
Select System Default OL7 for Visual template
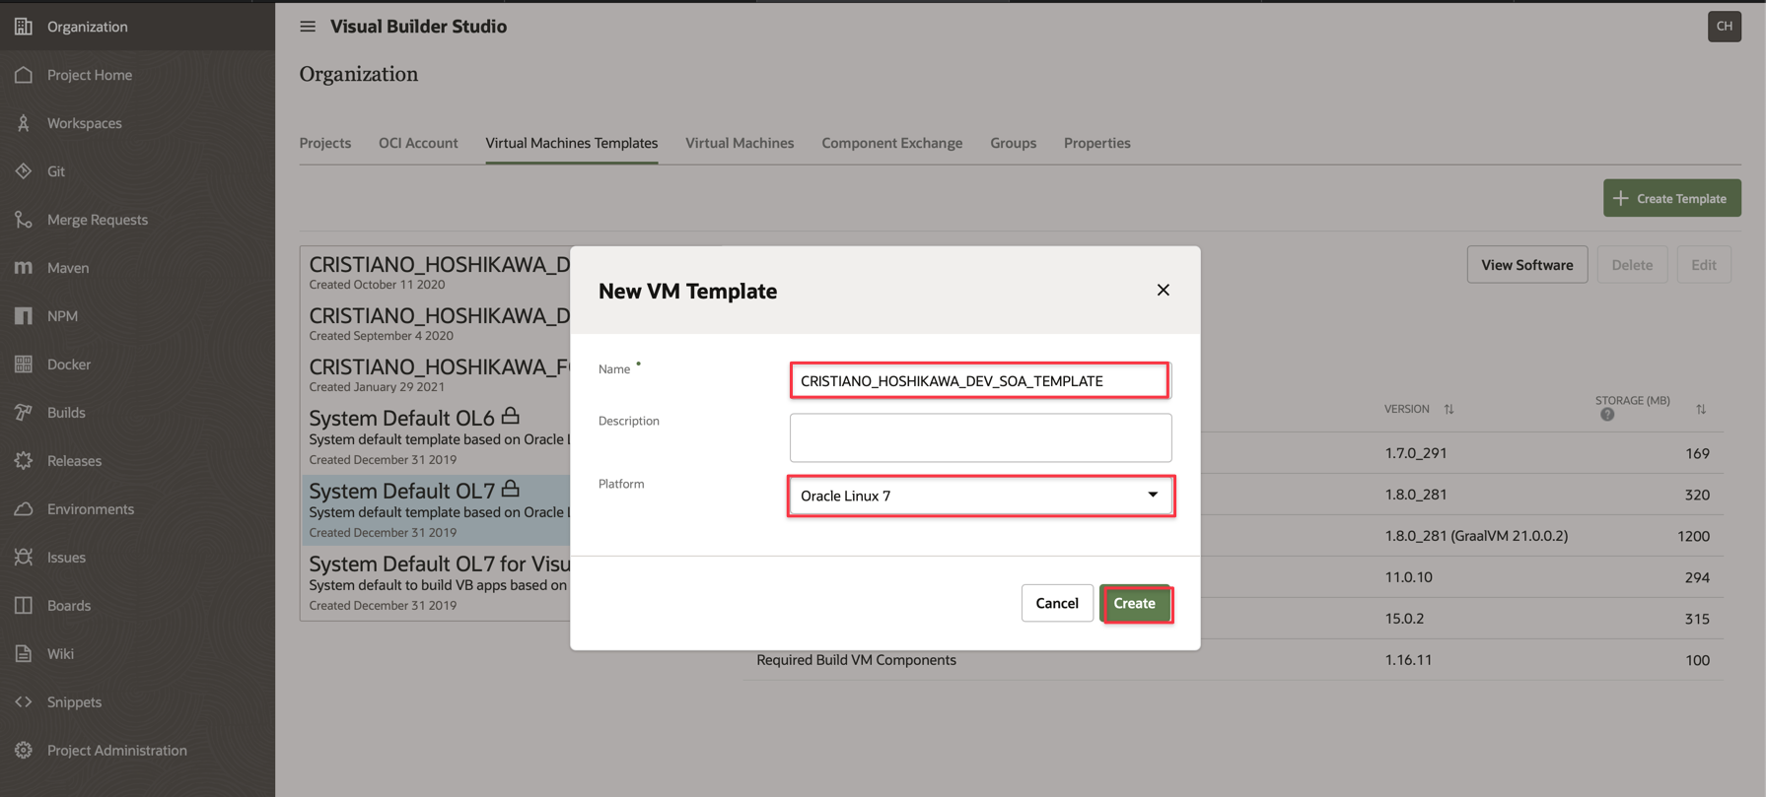pyautogui.click(x=436, y=582)
